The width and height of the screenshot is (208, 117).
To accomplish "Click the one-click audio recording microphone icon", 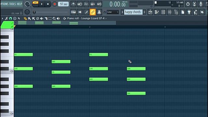I will [x=201, y=4].
